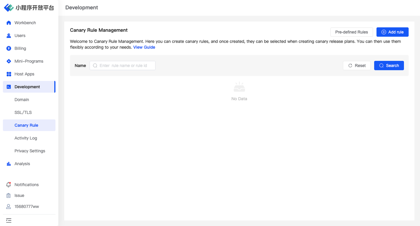
Task: Focus the rule name search field
Action: tap(125, 66)
